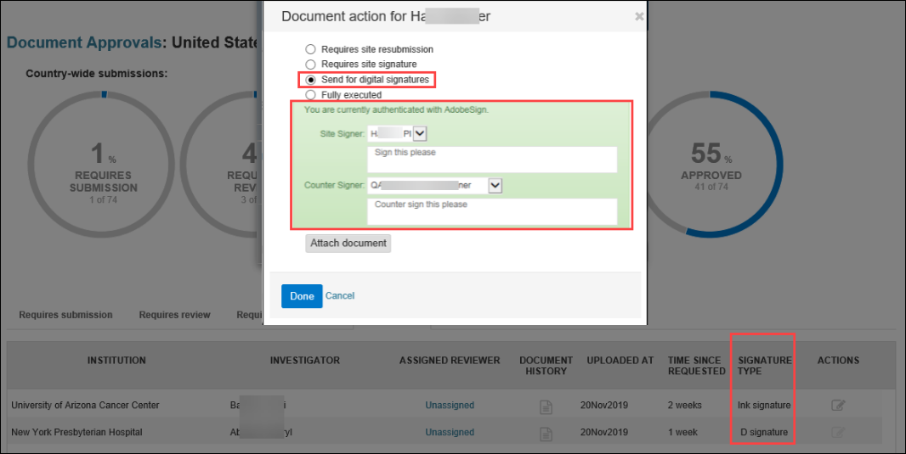Sort by Investigator column header
Viewport: 906px width, 454px height.
[305, 361]
